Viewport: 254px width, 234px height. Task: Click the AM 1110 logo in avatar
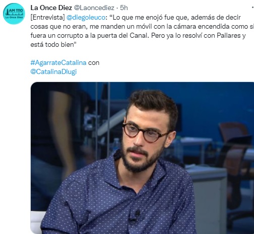point(14,14)
